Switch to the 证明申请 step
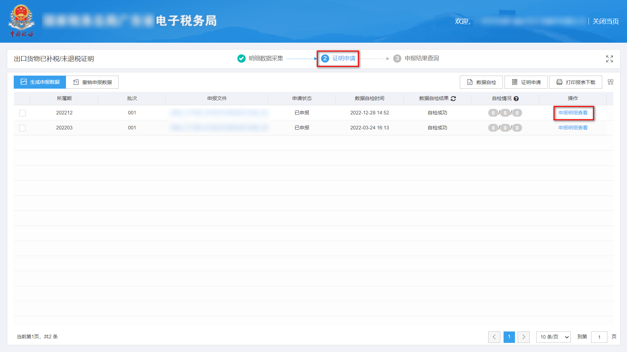The width and height of the screenshot is (627, 352). coord(344,58)
